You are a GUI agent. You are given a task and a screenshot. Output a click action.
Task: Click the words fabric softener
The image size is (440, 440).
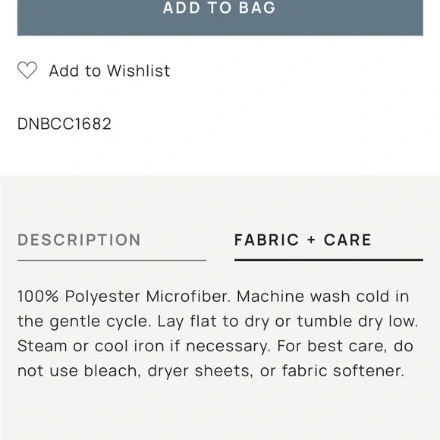coord(343,371)
